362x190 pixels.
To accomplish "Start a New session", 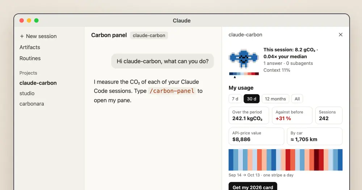I will click(x=38, y=36).
